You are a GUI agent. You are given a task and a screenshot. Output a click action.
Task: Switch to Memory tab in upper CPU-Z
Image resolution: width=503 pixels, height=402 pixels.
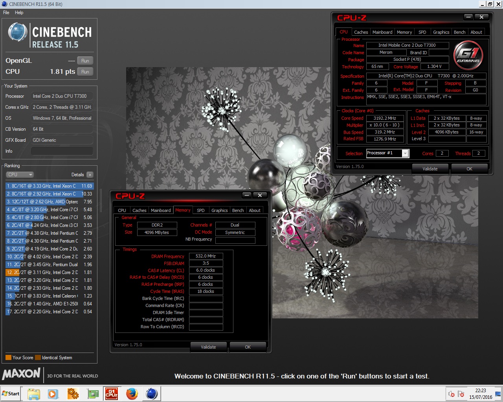tap(404, 32)
